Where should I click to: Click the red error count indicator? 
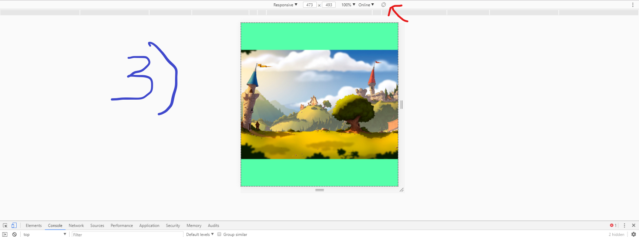coord(613,225)
